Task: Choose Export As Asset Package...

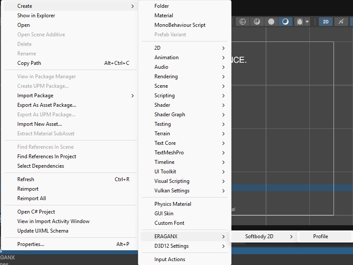Action: click(71, 105)
